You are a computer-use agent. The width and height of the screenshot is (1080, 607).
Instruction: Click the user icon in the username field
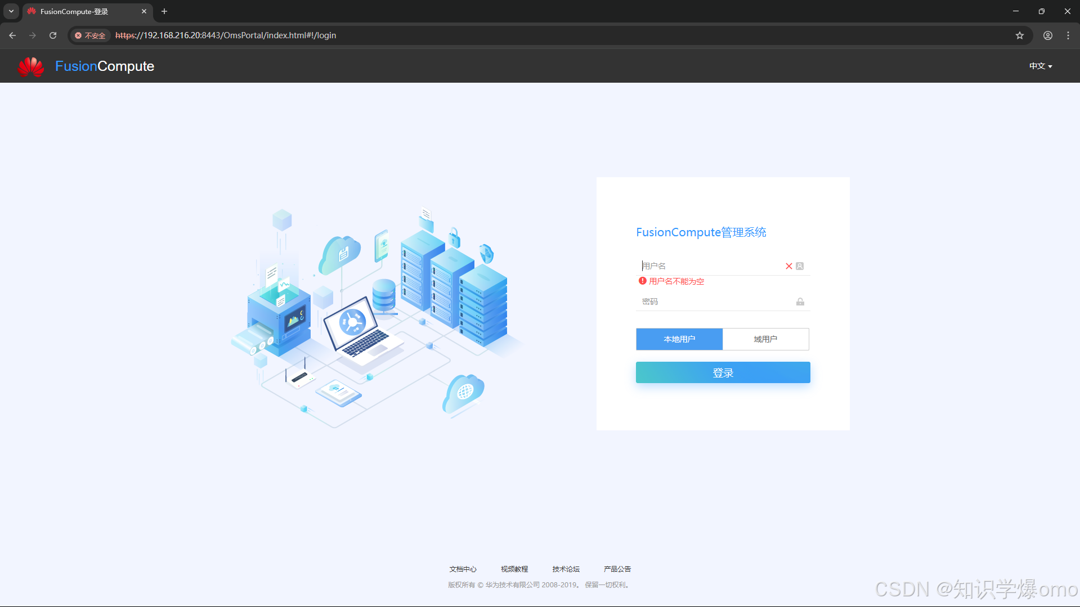tap(800, 266)
